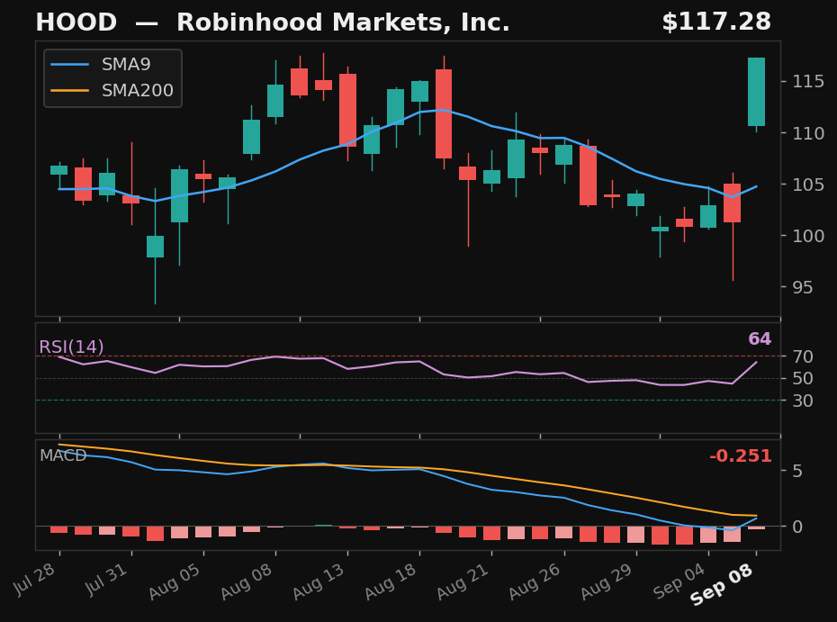Select the Sep 08 date label
The image size is (837, 622).
[722, 585]
